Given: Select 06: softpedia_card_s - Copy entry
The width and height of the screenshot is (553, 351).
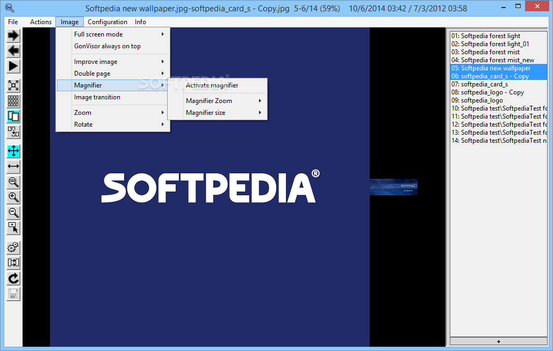Looking at the screenshot, I should point(499,76).
